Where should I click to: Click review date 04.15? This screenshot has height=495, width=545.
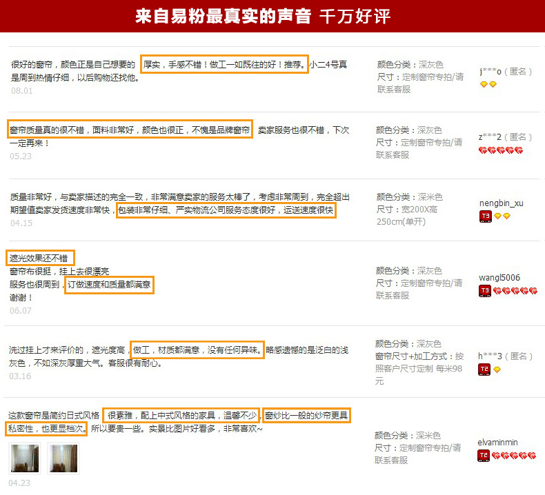[21, 223]
